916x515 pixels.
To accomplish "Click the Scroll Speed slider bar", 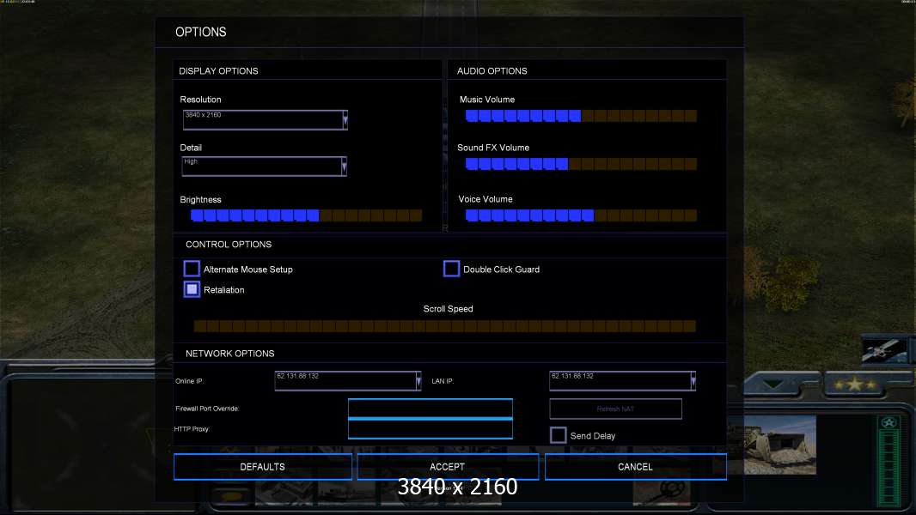I will (444, 325).
